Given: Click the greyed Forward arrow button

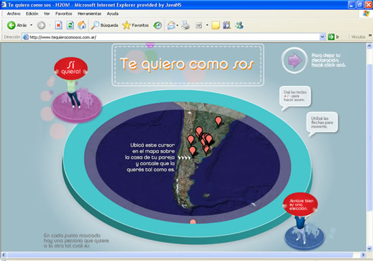Looking at the screenshot, I should pos(41,25).
